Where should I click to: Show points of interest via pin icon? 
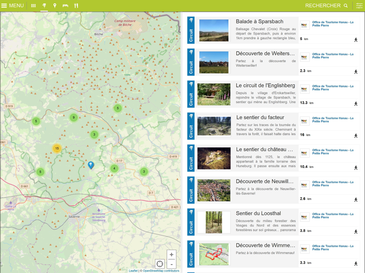55,5
